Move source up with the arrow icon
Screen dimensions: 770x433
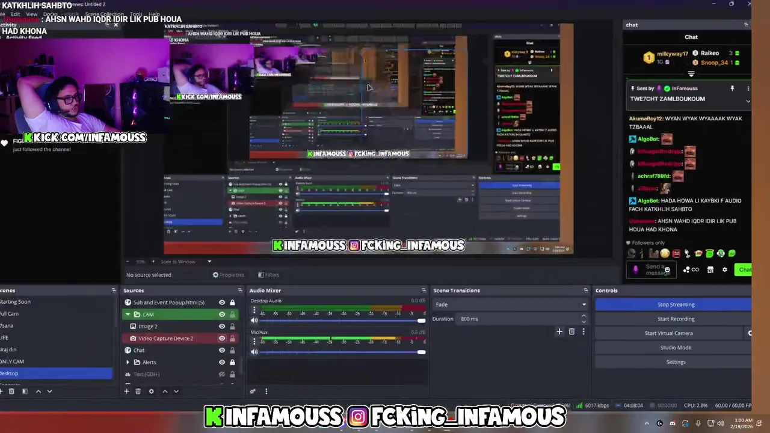[x=165, y=392]
